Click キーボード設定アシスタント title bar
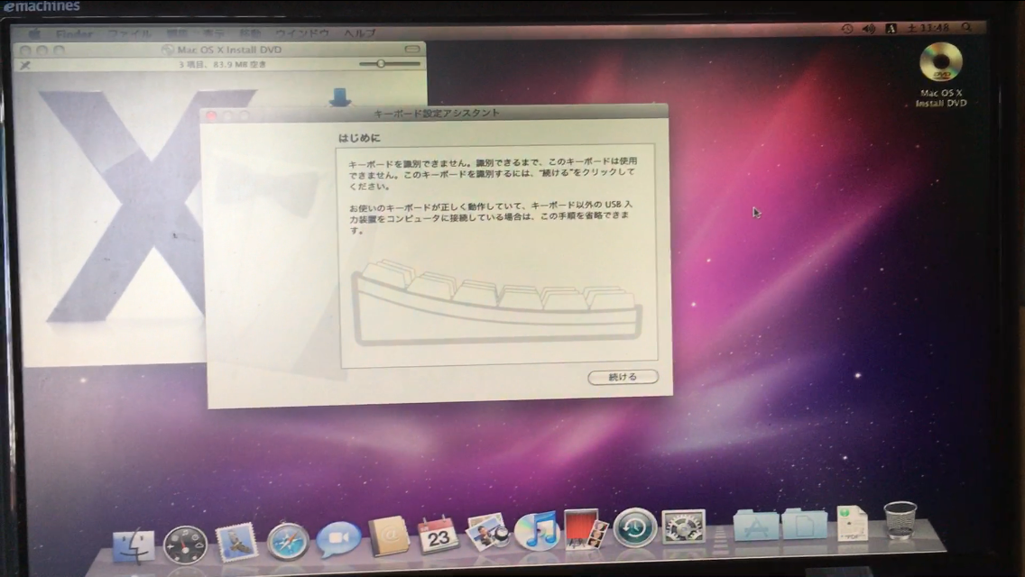Screen dimensions: 1025x577 436,113
